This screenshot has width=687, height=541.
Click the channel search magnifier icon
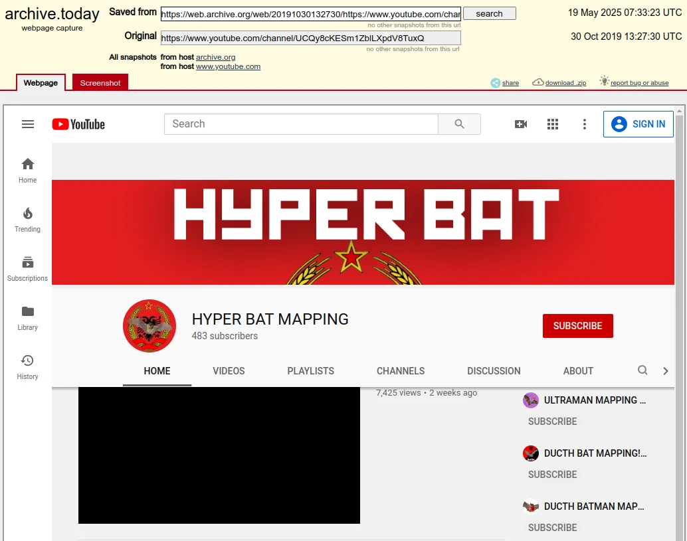642,370
